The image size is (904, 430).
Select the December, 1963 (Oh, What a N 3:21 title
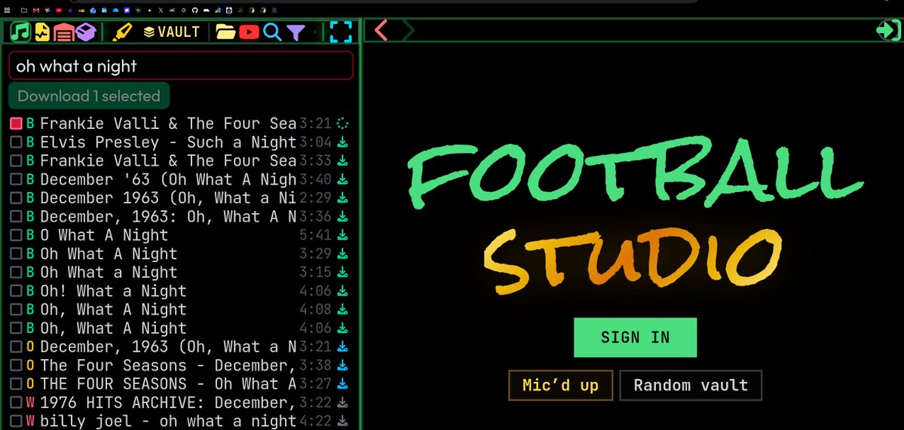pyautogui.click(x=168, y=346)
